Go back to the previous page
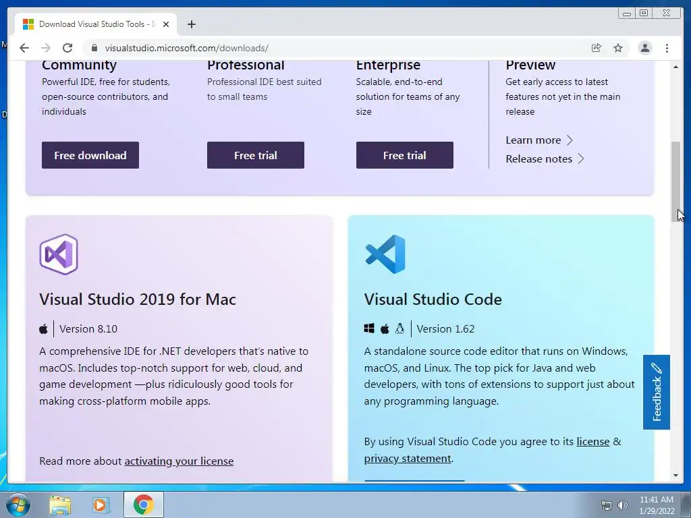This screenshot has height=518, width=691. (24, 48)
